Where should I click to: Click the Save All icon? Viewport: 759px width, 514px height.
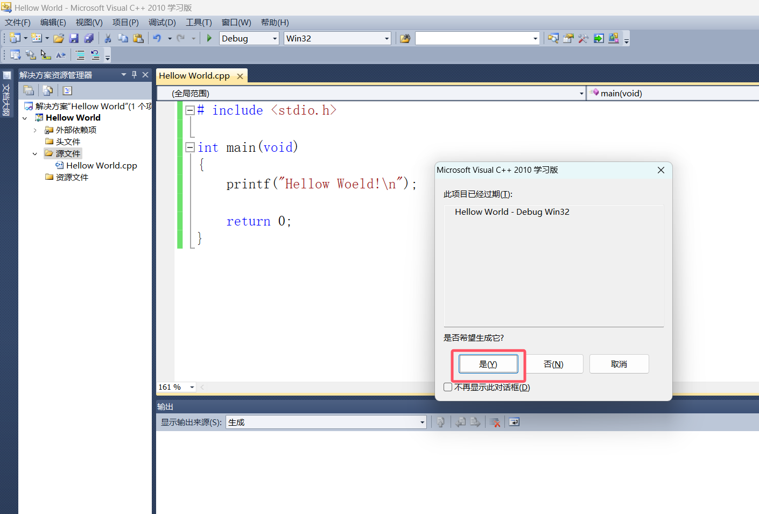click(89, 38)
